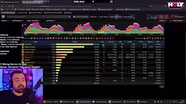Open Streamlabs Desktop from the taskbar
Image resolution: width=186 pixels, height=104 pixels.
pos(115,102)
